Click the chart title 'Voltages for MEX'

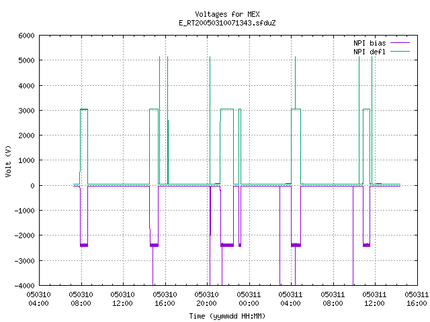click(227, 14)
